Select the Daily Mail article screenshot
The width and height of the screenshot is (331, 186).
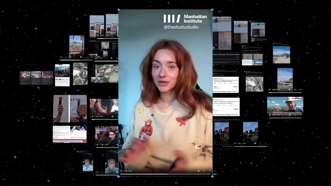pyautogui.click(x=62, y=75)
